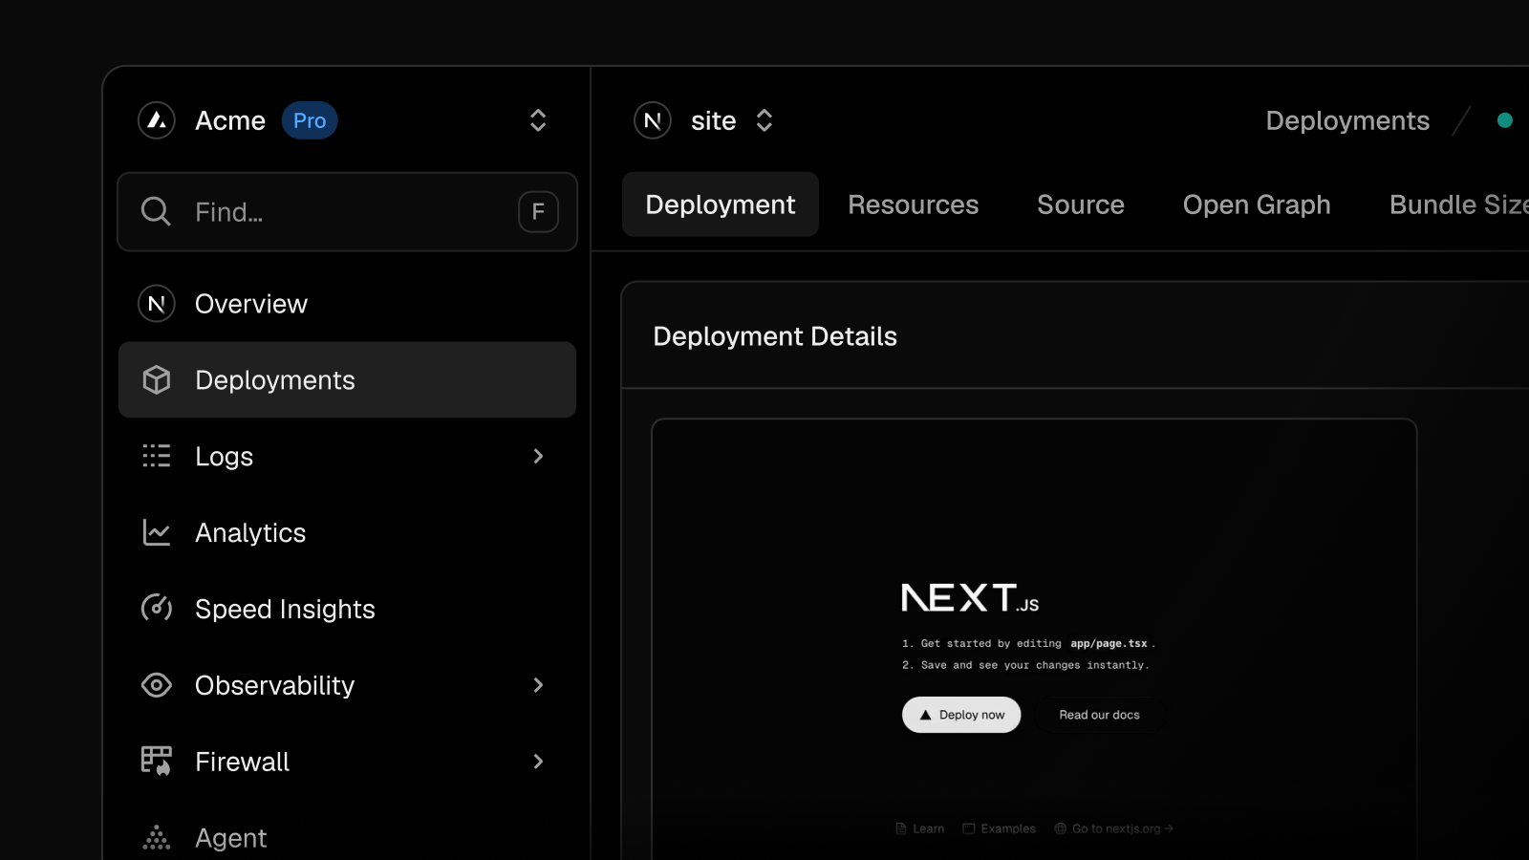Click the 'Get started by editing' line
The image size is (1529, 860).
pyautogui.click(x=1029, y=644)
